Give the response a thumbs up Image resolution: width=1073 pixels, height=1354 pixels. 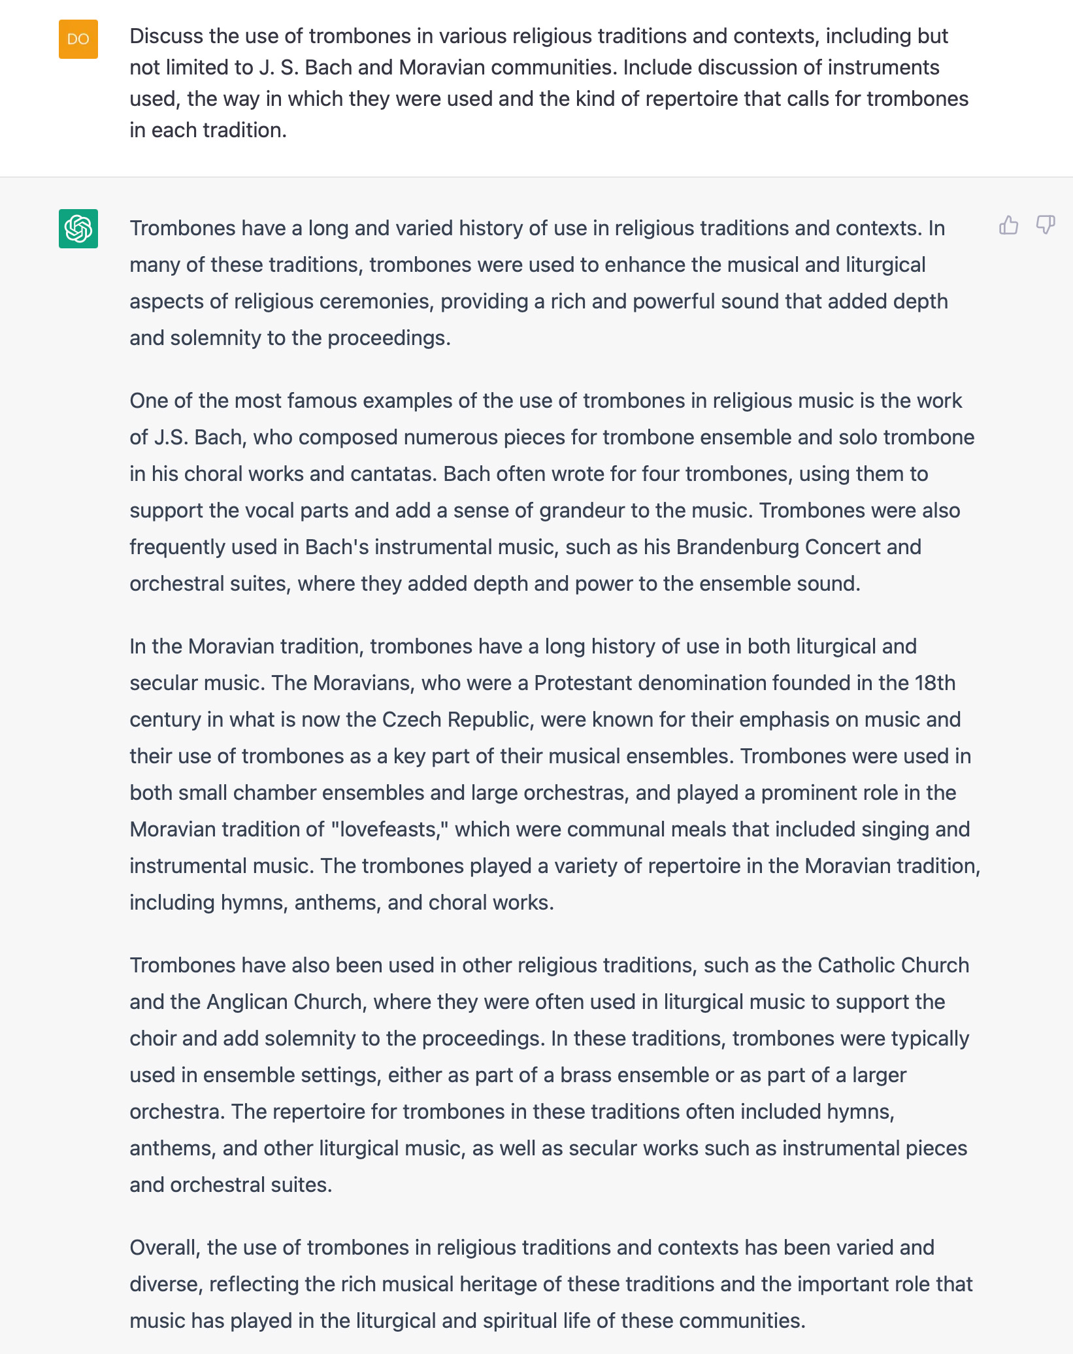coord(1009,225)
